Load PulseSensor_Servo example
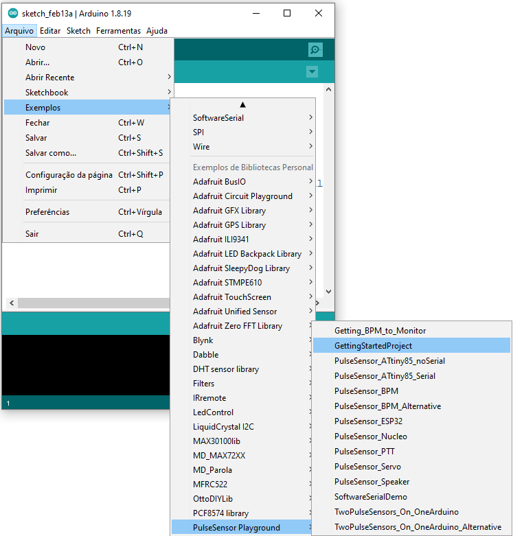This screenshot has height=536, width=513. (411, 466)
